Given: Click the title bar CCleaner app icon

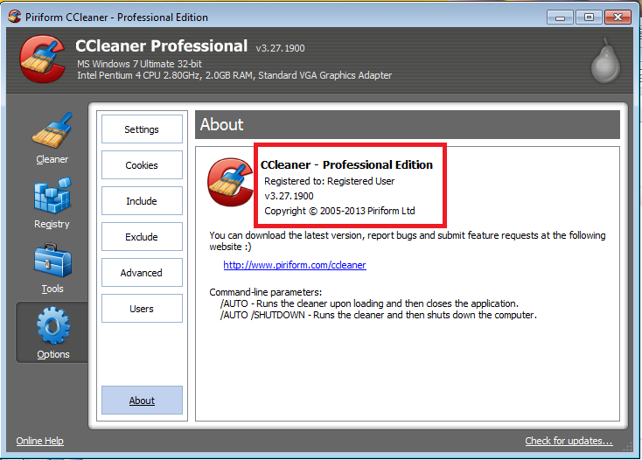Looking at the screenshot, I should [14, 17].
